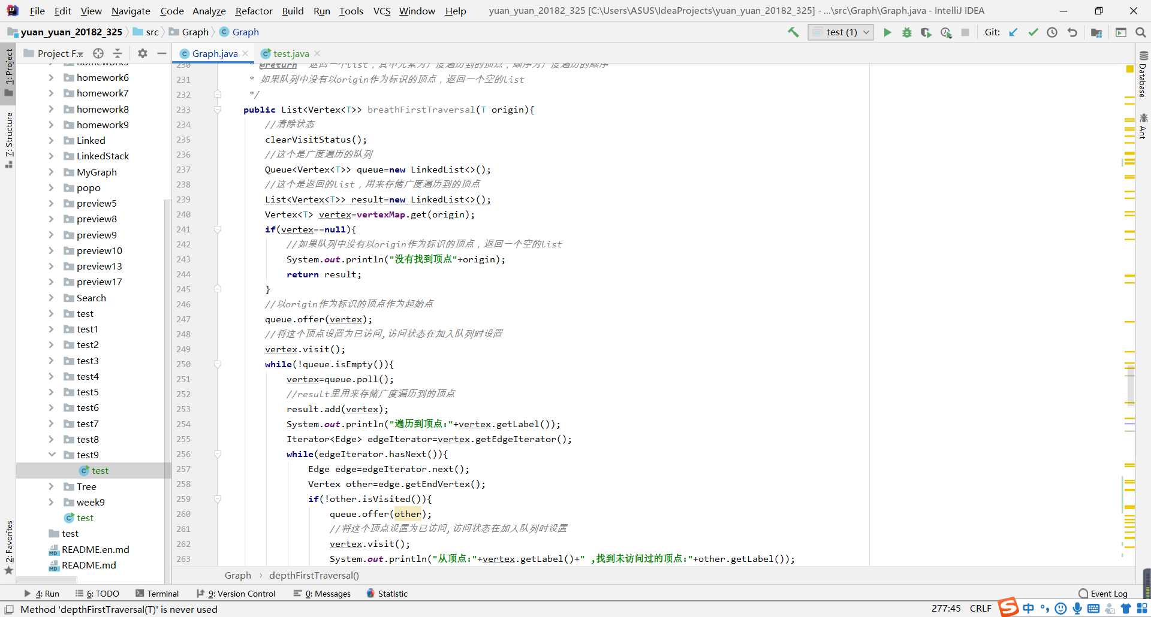The height and width of the screenshot is (617, 1151).
Task: Click the Search Everywhere magnifier icon
Action: point(1140,32)
